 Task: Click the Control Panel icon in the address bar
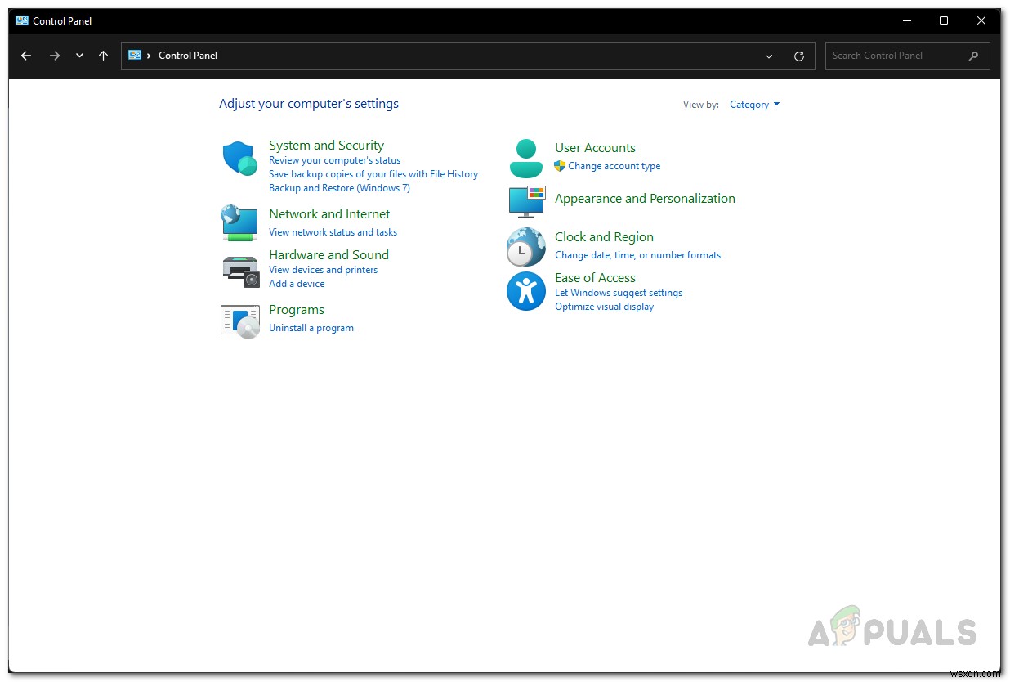point(136,56)
